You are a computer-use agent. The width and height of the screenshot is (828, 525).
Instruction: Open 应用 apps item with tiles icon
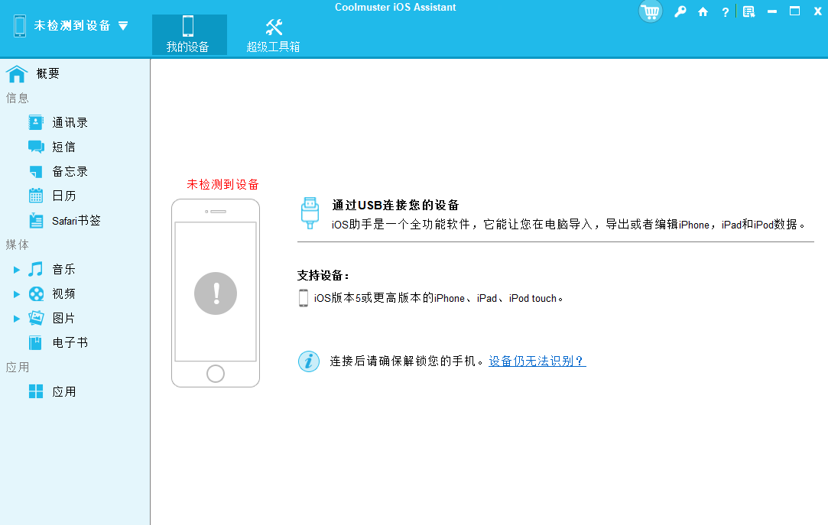click(63, 391)
